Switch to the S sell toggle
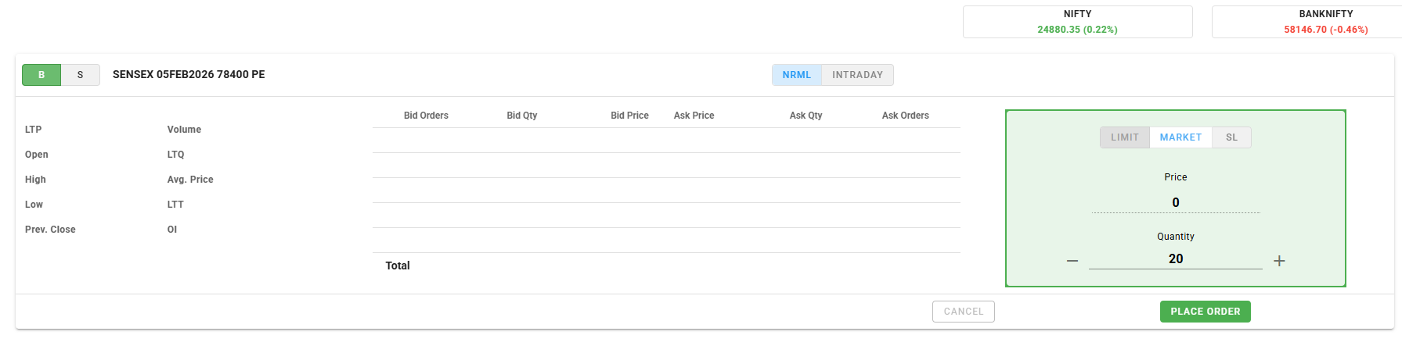Image resolution: width=1402 pixels, height=360 pixels. click(80, 75)
